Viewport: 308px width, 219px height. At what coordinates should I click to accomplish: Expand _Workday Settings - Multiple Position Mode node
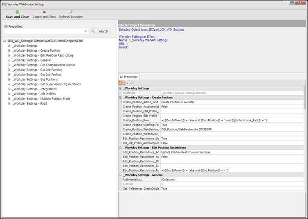(9, 98)
